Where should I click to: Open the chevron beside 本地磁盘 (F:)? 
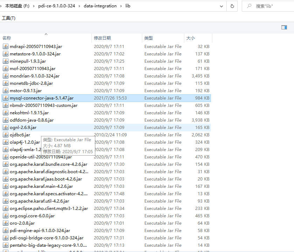pos(35,6)
